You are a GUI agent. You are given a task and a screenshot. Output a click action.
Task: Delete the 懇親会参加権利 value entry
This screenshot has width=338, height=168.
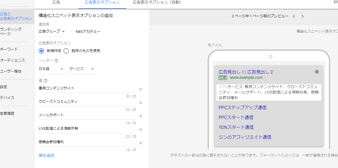tap(141, 143)
